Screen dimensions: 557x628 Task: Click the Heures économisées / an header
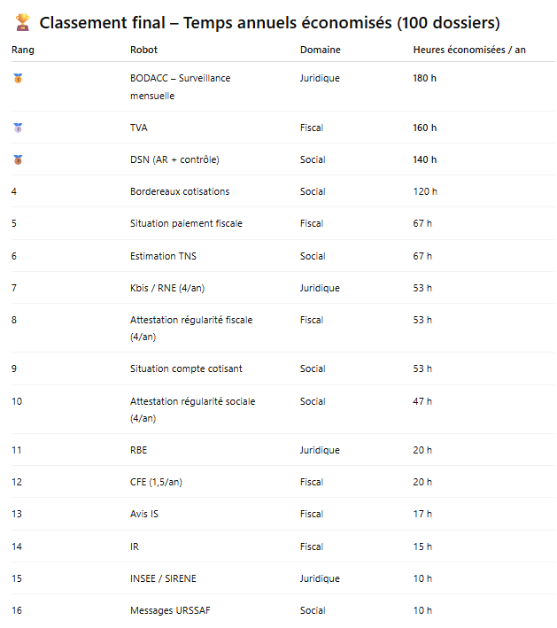pyautogui.click(x=469, y=50)
